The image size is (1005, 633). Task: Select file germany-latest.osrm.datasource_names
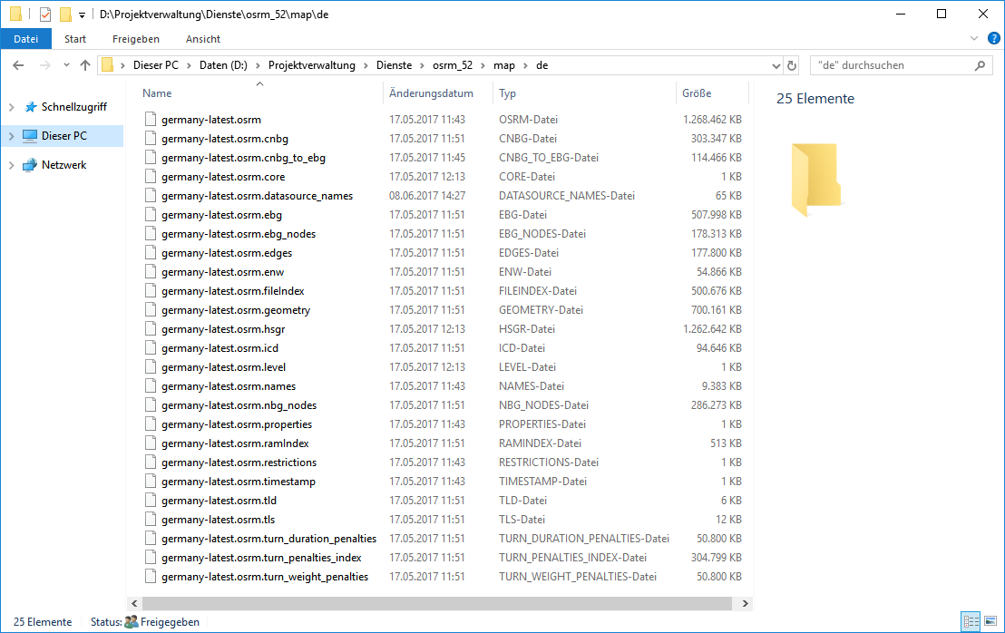[257, 195]
